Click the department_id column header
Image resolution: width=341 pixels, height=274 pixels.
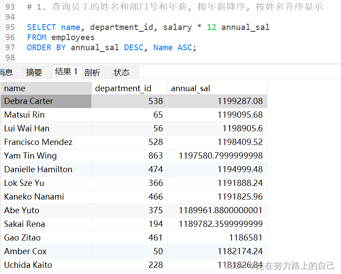(129, 88)
